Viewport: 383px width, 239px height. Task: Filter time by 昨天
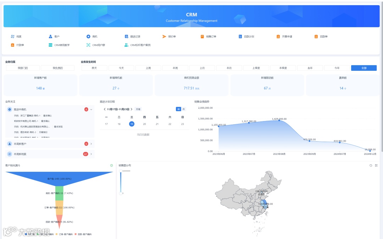(x=94, y=68)
